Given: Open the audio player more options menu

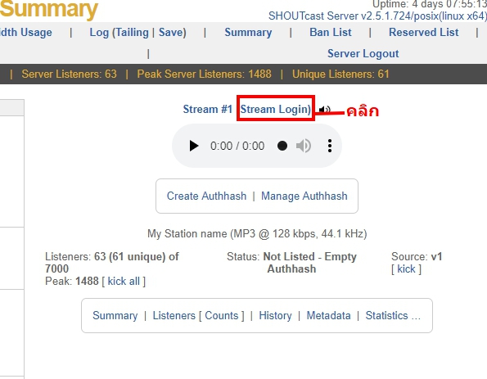Looking at the screenshot, I should (x=330, y=146).
